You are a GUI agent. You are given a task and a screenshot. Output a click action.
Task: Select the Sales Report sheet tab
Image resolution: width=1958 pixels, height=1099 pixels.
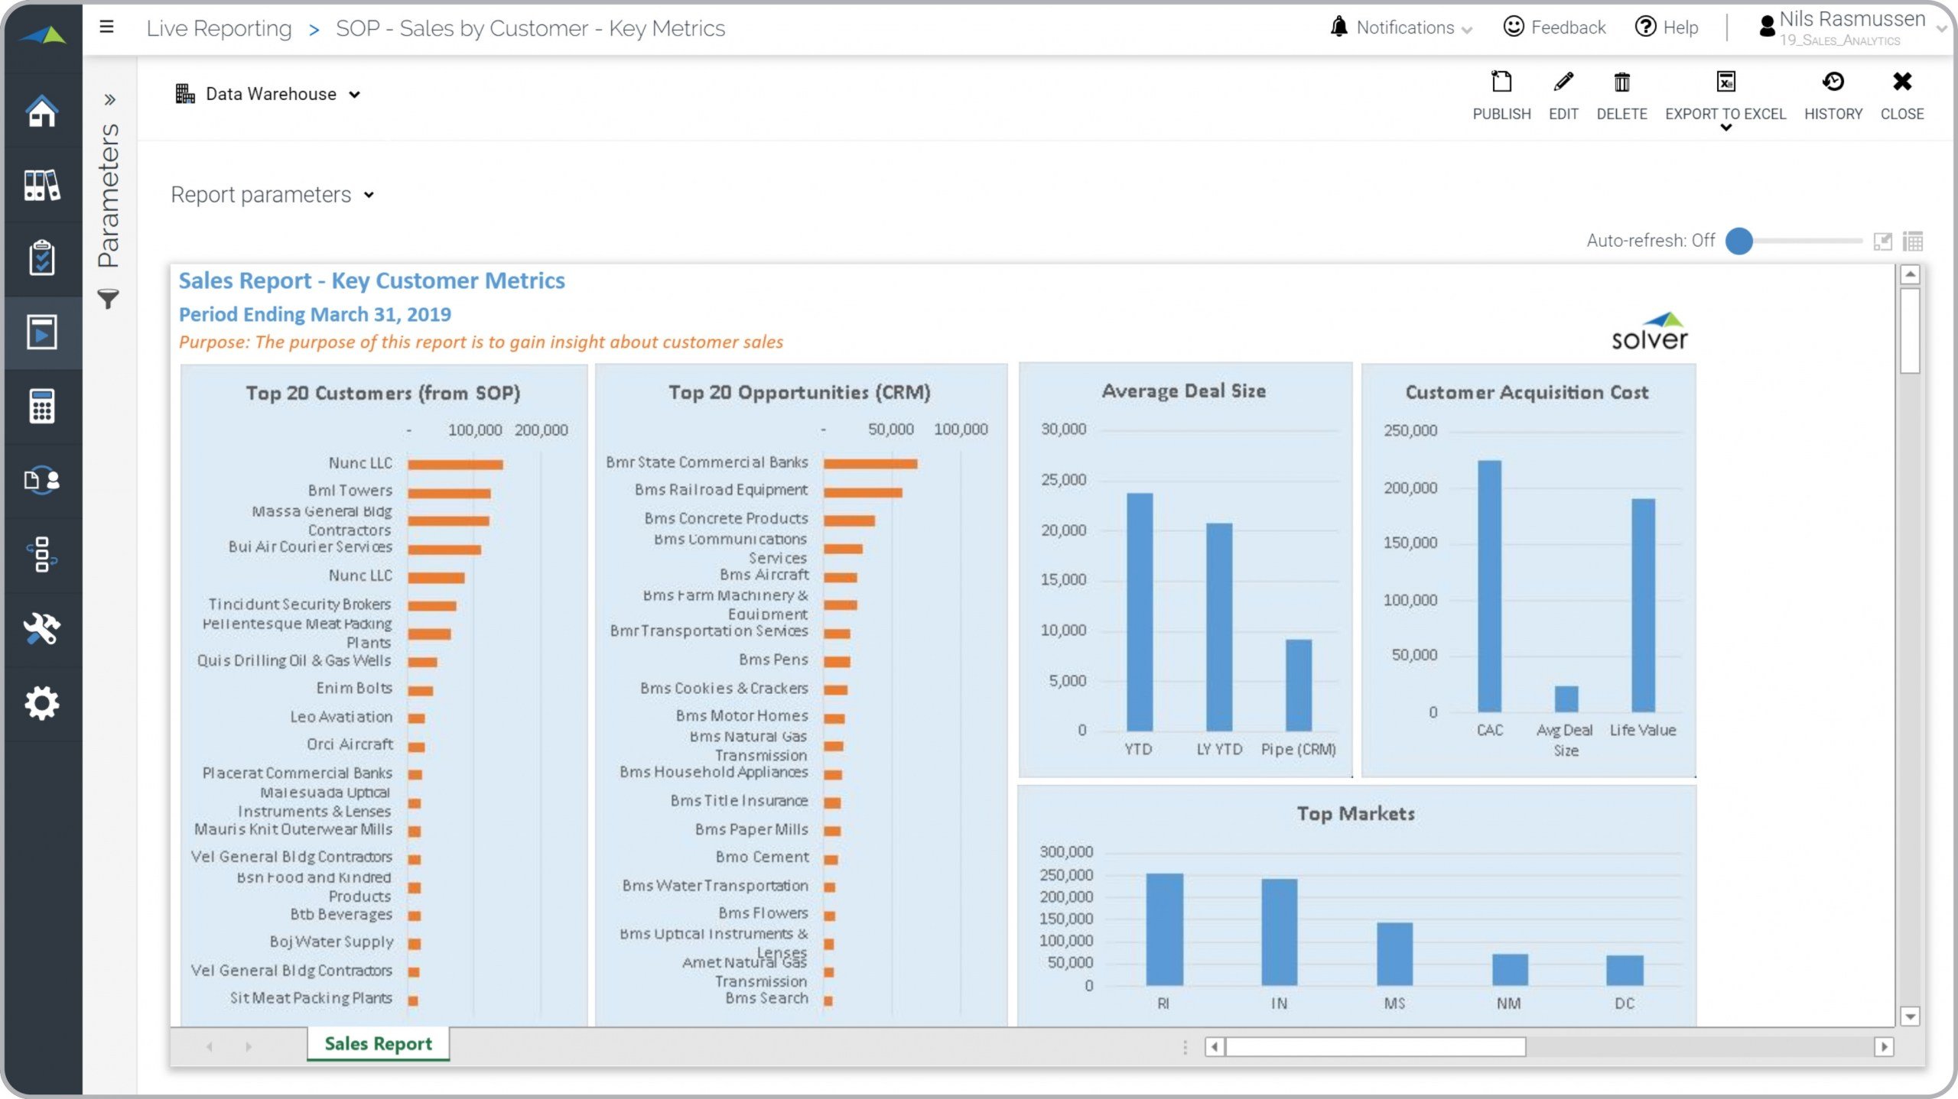[x=378, y=1044]
